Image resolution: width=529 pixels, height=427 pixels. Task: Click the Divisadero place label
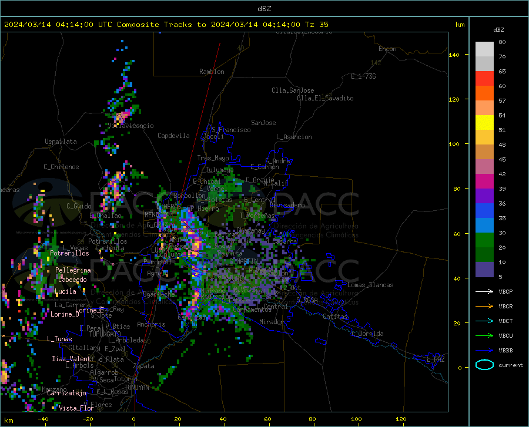[x=287, y=205]
